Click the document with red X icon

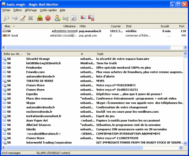pyautogui.click(x=73, y=18)
